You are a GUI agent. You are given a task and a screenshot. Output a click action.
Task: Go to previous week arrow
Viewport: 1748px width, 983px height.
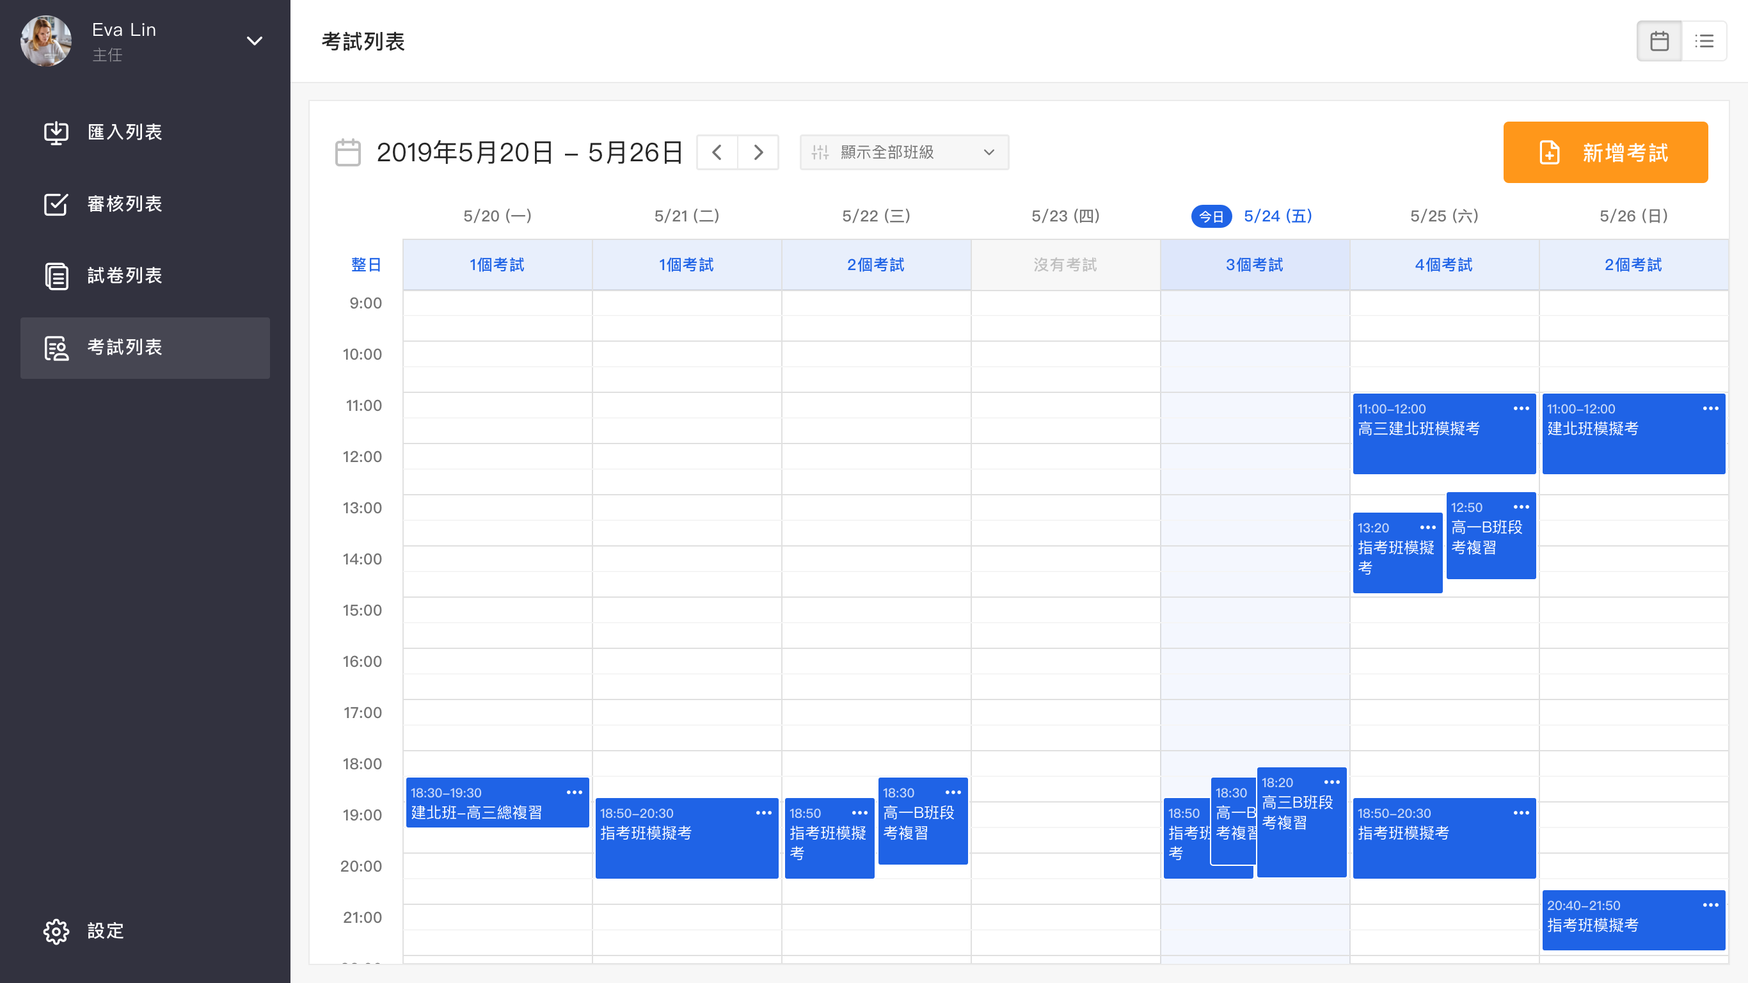click(717, 152)
